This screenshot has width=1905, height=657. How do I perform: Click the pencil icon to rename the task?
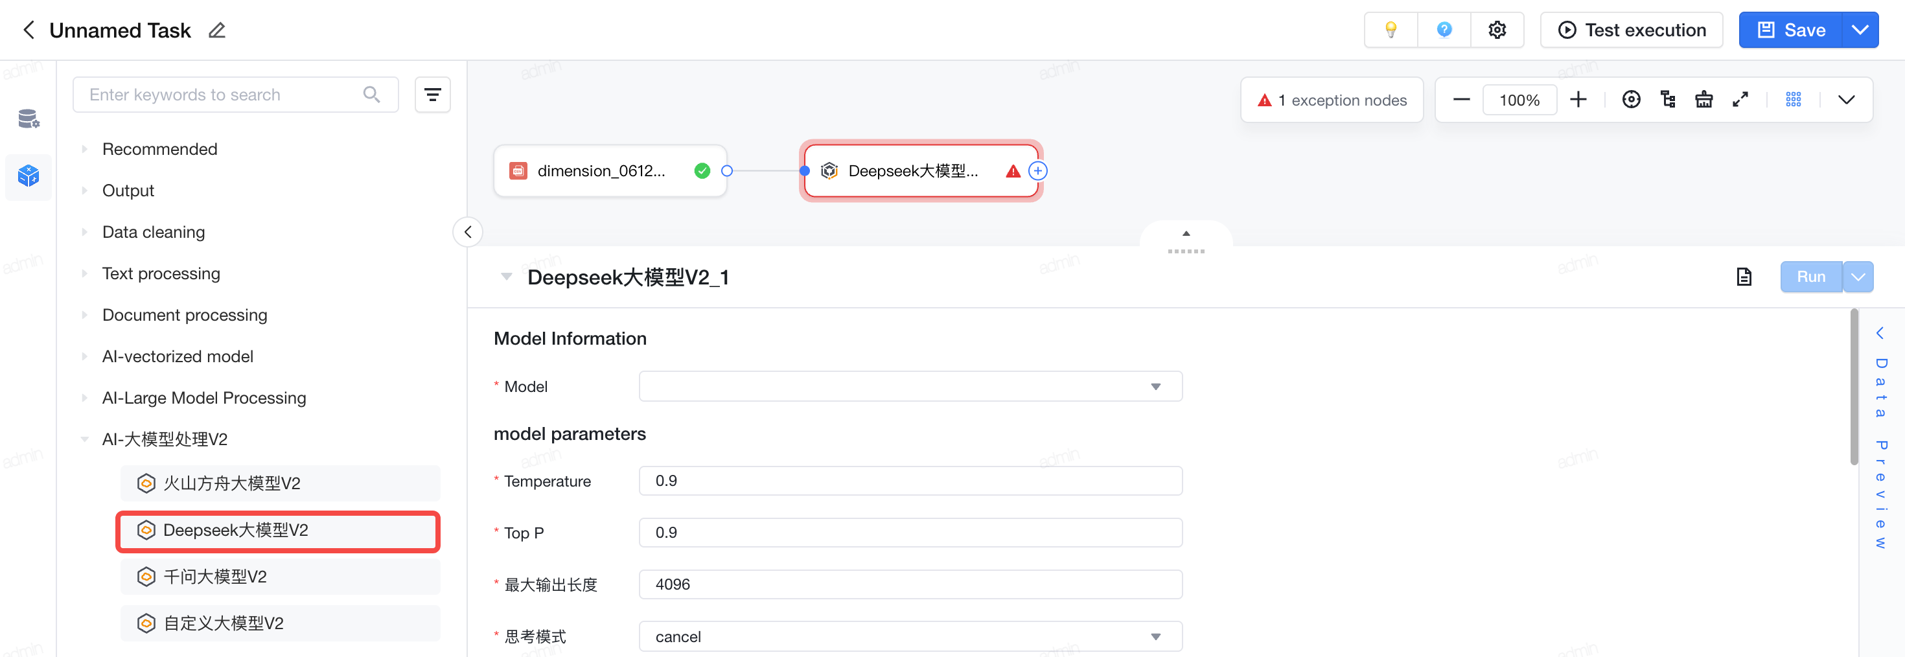[216, 30]
